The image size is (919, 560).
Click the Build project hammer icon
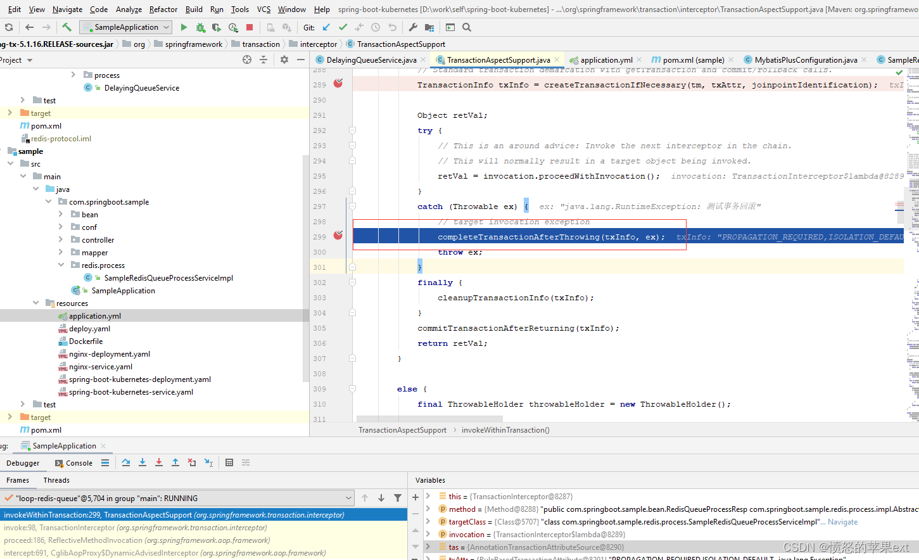(67, 27)
